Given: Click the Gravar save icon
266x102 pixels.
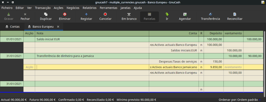Looking at the screenshot, I should click(9, 14).
